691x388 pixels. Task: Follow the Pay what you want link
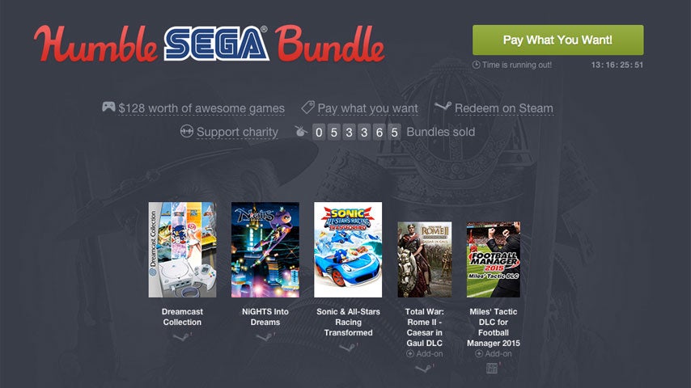367,108
